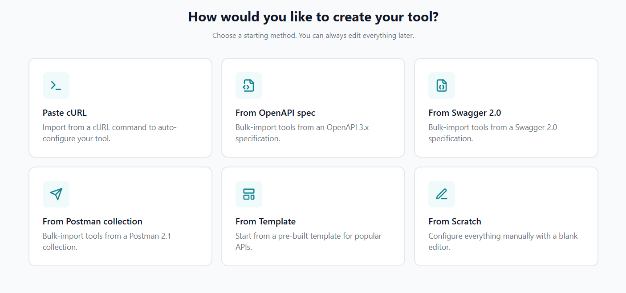Click 'Bulk-import tools from a Swagger 2.0' text

tap(492, 133)
